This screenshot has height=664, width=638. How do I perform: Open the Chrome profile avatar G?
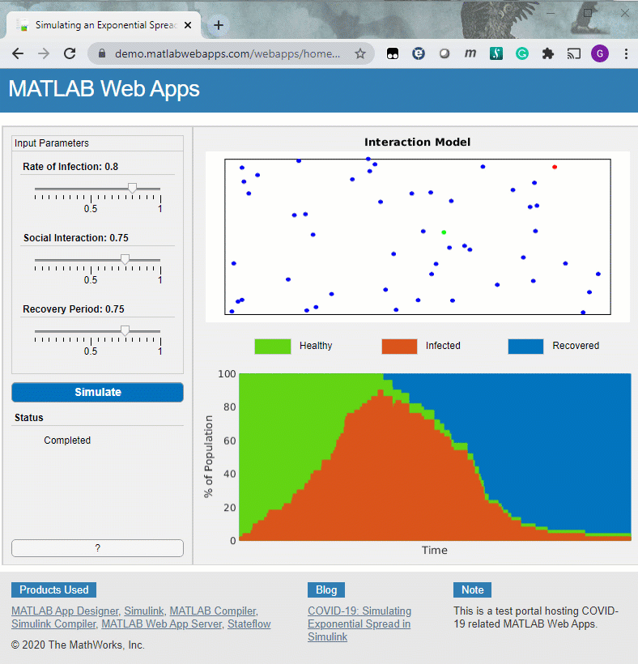tap(599, 53)
